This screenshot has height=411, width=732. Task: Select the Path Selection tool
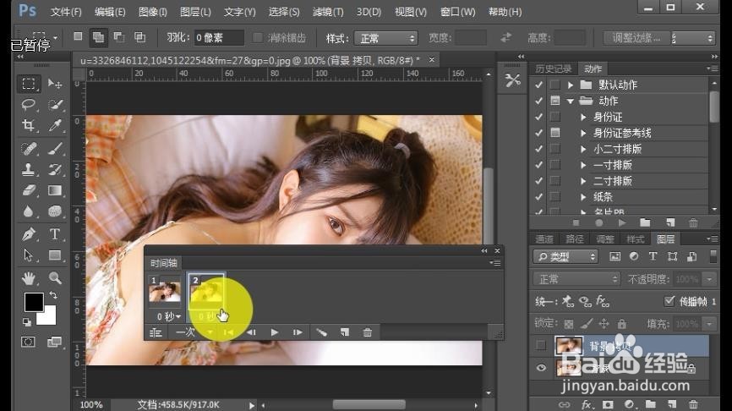(29, 255)
